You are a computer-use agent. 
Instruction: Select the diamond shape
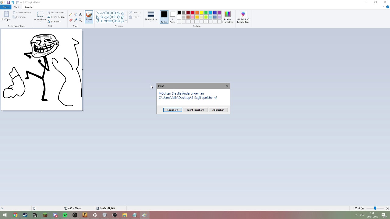point(102,17)
